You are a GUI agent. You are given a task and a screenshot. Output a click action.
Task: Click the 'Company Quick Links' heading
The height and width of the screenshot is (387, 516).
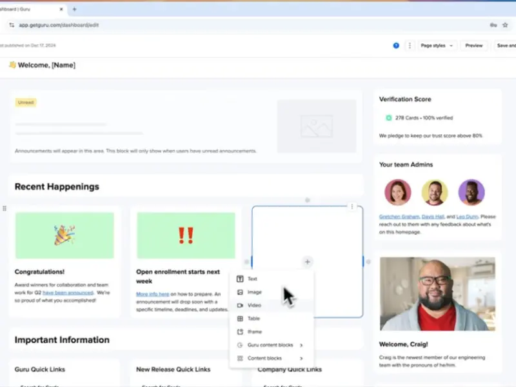pos(290,369)
